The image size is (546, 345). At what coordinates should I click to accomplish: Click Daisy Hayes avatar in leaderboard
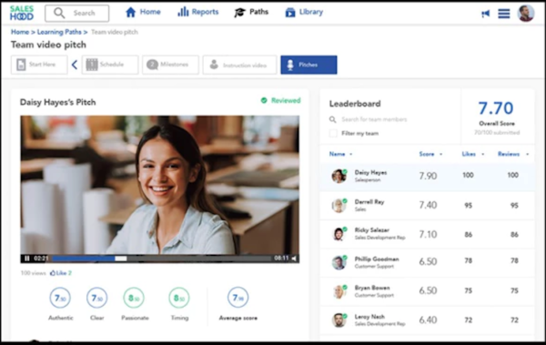point(339,176)
